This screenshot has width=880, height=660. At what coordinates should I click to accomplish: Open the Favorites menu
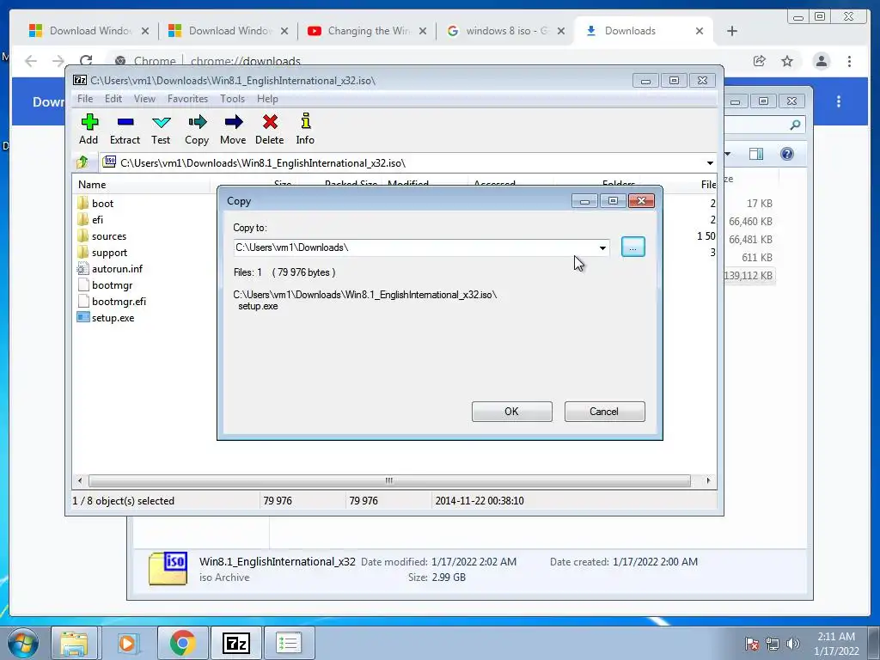[187, 99]
